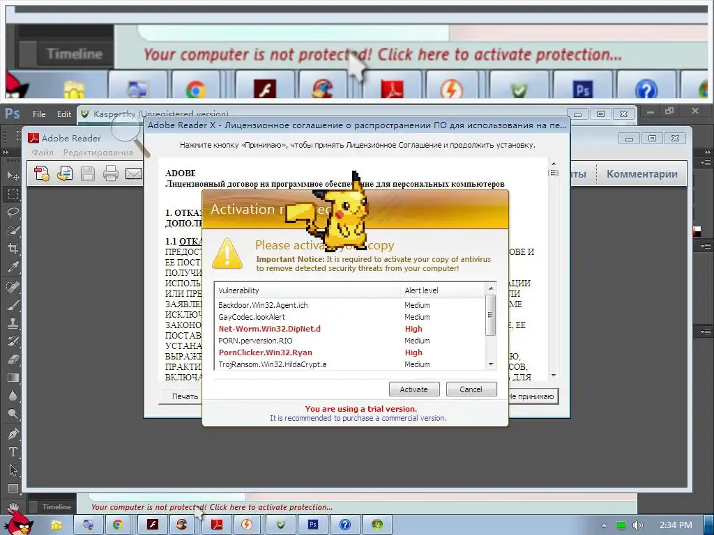The width and height of the screenshot is (714, 535).
Task: Select the Crop tool
Action: (x=13, y=249)
